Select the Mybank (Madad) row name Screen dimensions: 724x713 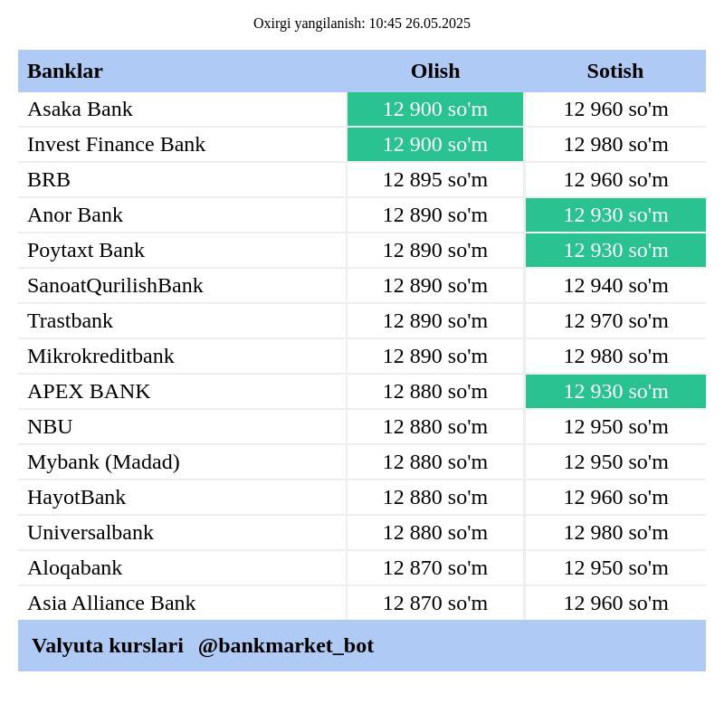pos(103,462)
